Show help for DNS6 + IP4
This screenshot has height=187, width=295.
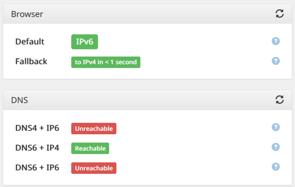[275, 147]
